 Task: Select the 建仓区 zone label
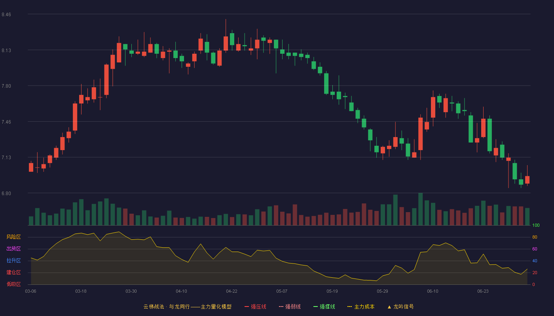pos(13,273)
